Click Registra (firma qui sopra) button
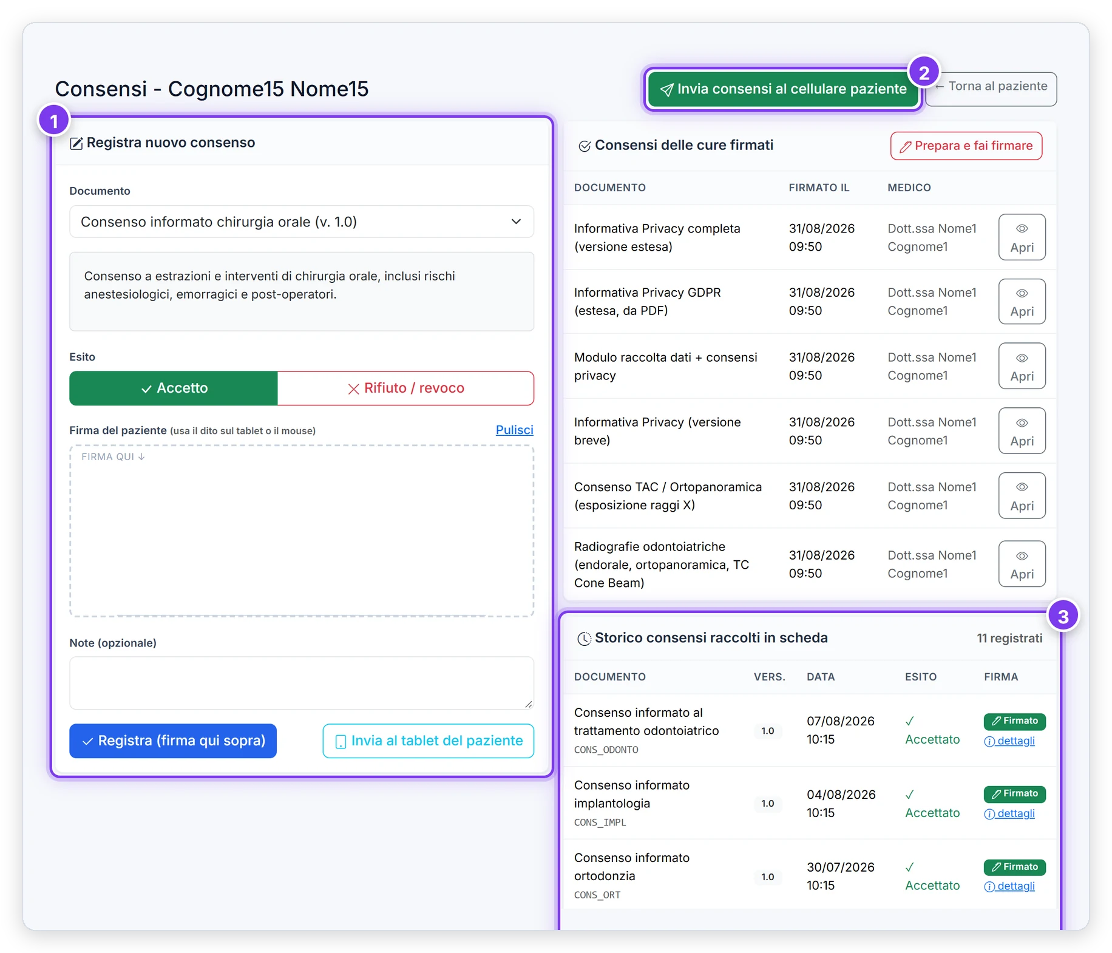This screenshot has height=953, width=1112. point(173,741)
